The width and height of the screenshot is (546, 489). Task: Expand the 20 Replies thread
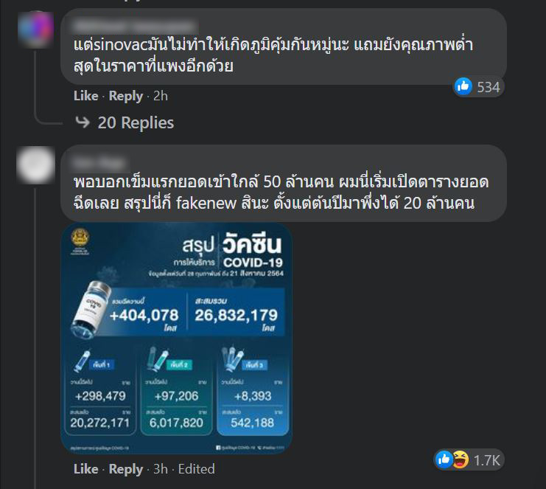136,122
